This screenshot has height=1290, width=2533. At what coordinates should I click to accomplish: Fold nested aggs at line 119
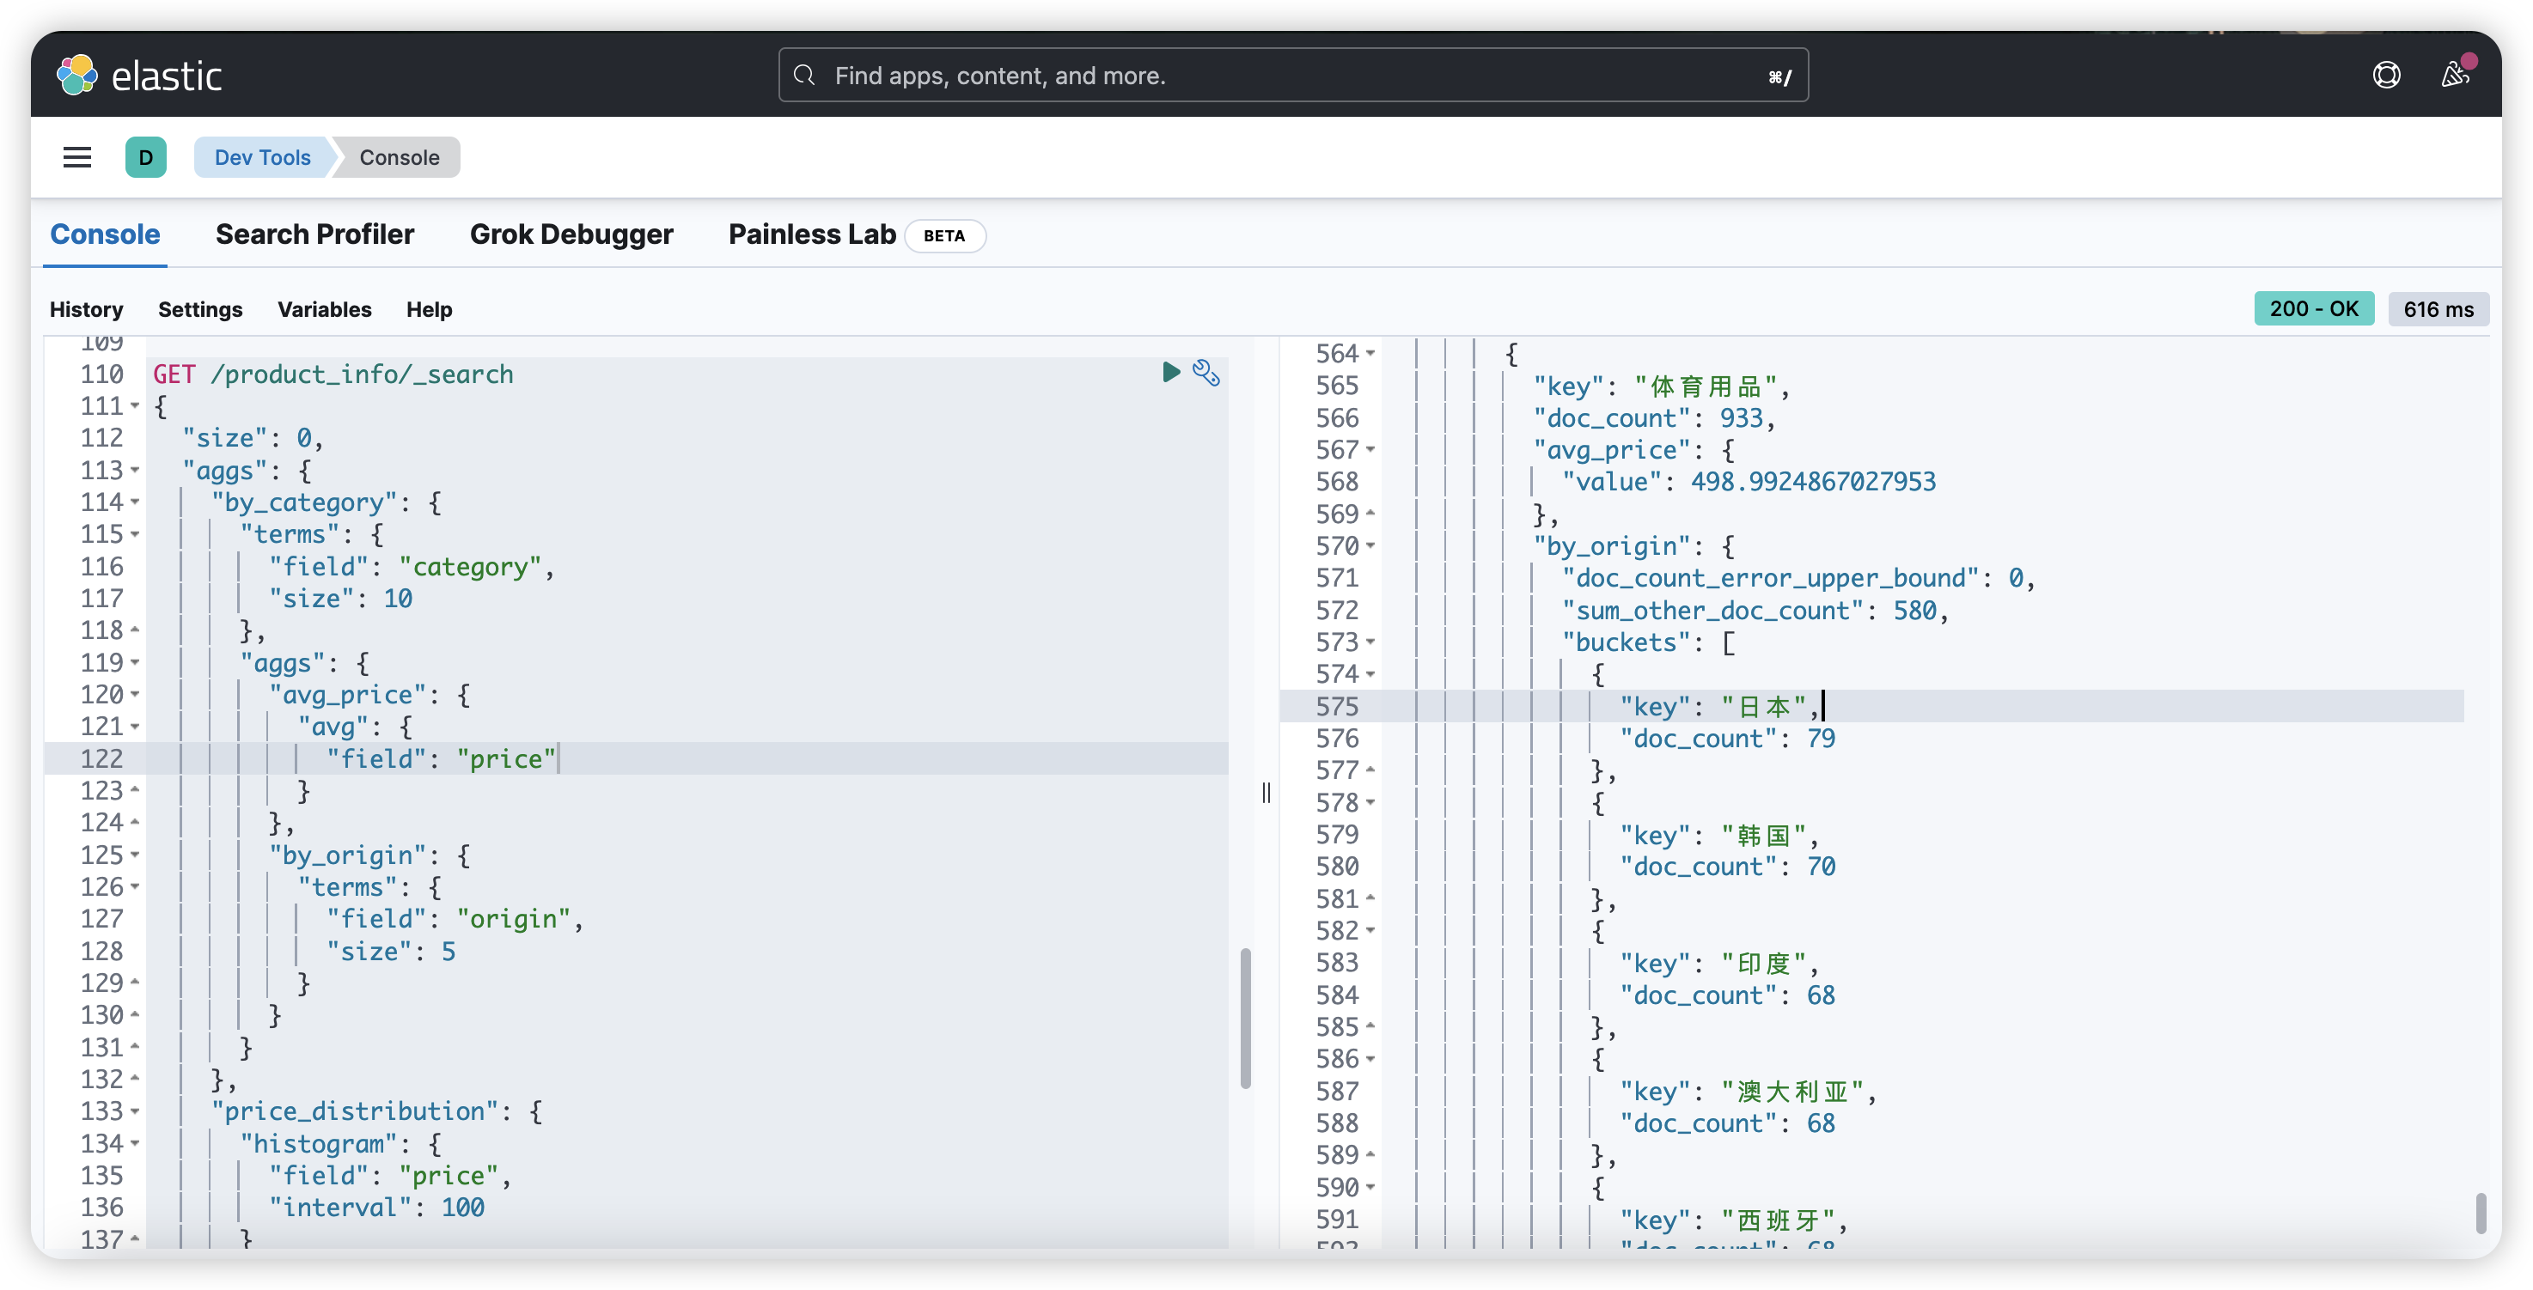pyautogui.click(x=135, y=663)
